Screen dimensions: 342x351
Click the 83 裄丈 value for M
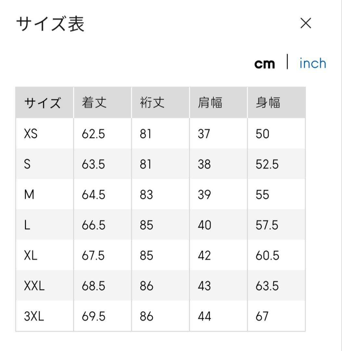point(146,195)
